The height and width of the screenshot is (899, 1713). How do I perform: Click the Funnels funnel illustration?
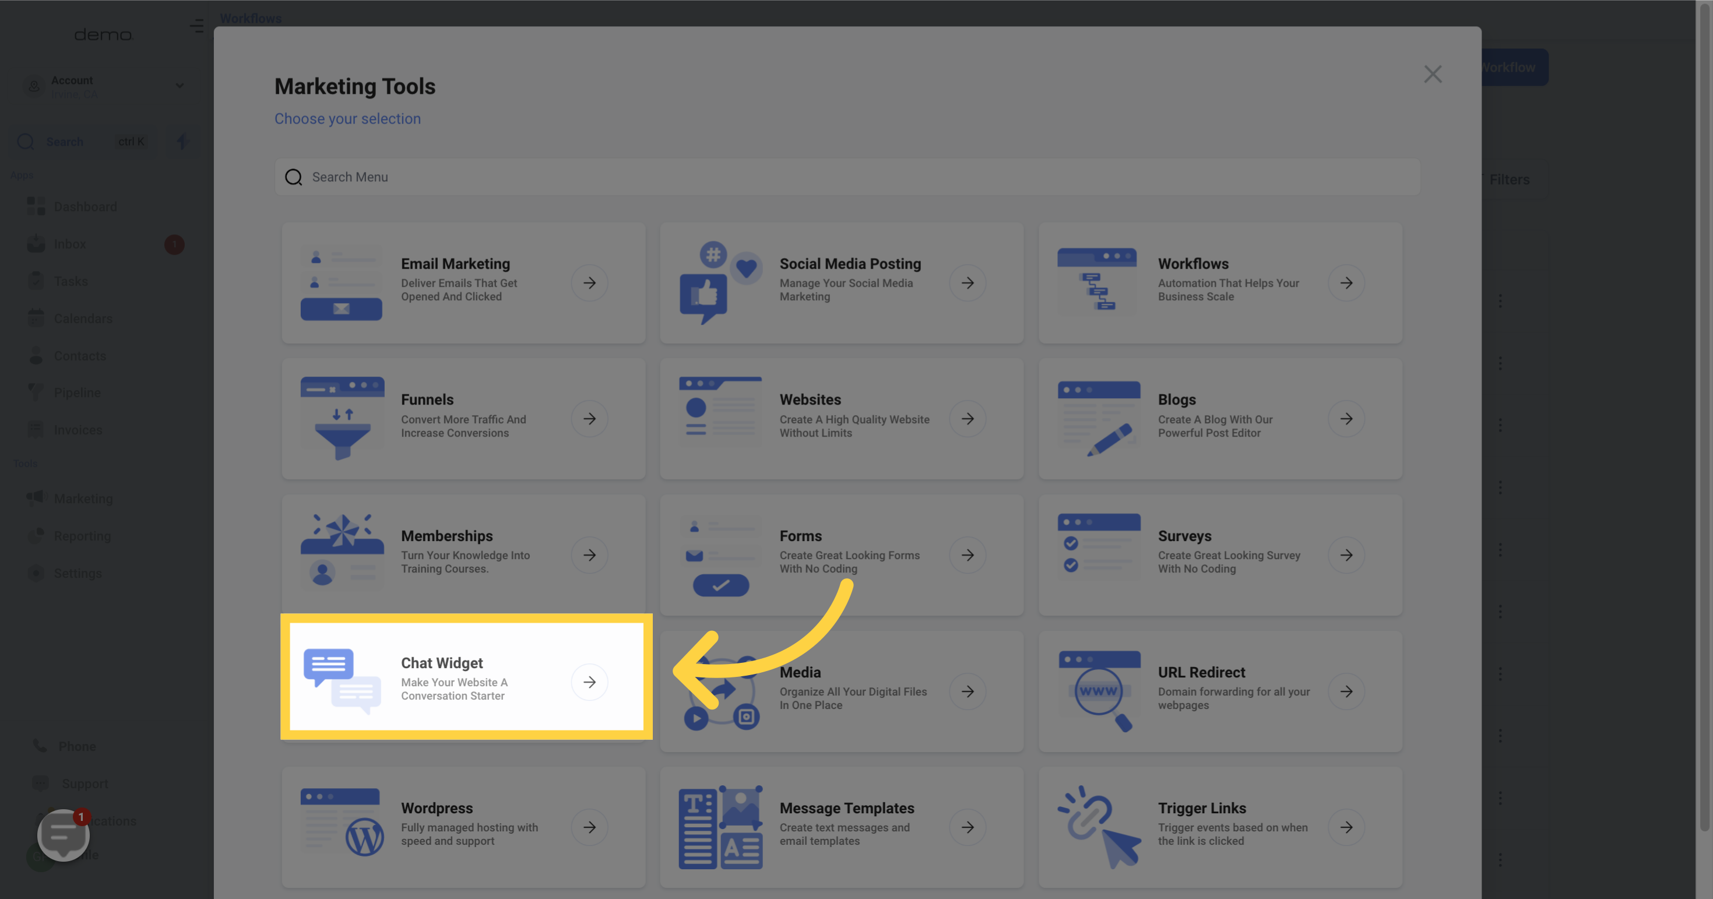pyautogui.click(x=342, y=419)
